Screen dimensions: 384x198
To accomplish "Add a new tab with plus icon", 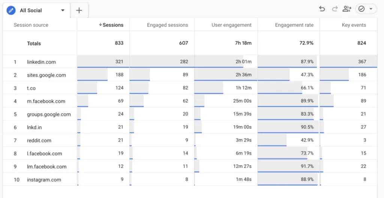I will tap(79, 10).
